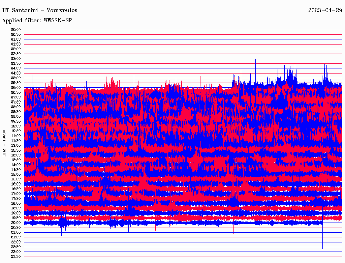Select the 08:30 time label
Image resolution: width=345 pixels, height=263 pixels.
point(16,112)
